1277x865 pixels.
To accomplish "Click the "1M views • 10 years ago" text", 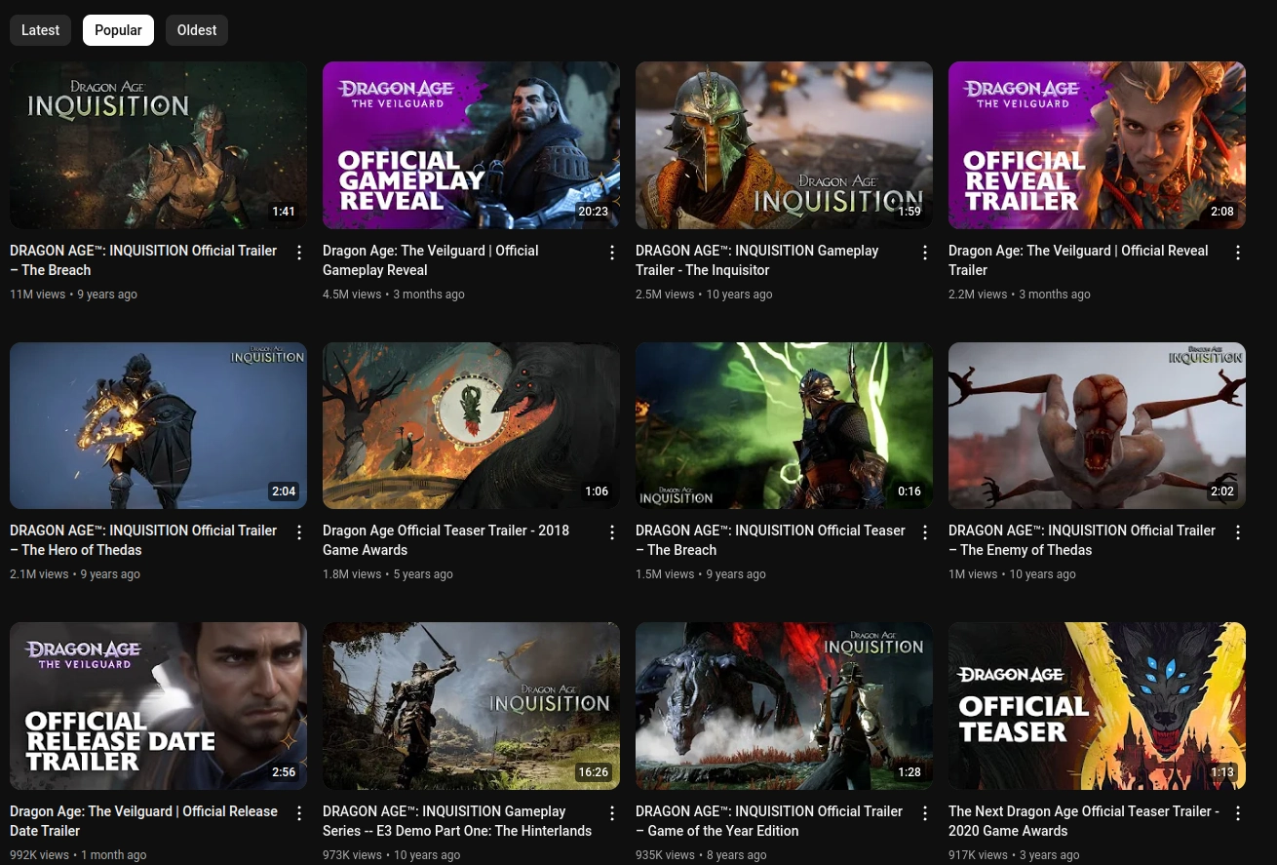I will (1012, 574).
